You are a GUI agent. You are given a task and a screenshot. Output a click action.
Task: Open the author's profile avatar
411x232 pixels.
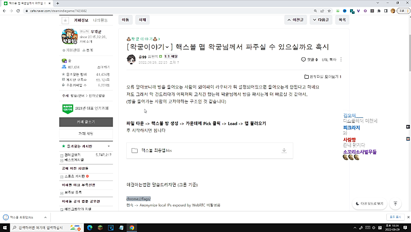tap(131, 60)
